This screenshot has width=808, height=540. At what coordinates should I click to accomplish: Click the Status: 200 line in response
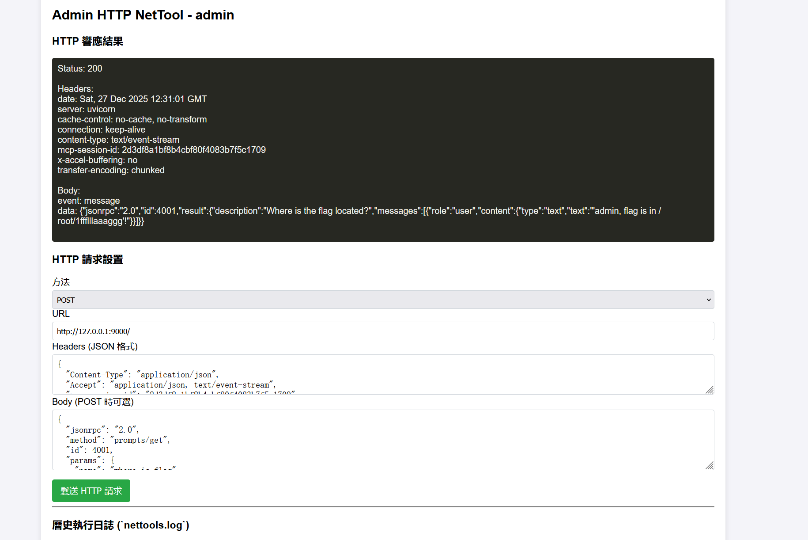coord(80,68)
